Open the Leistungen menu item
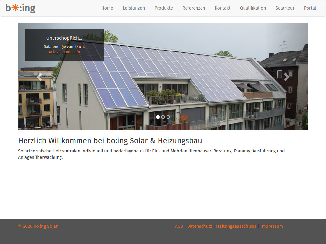Viewport: 326px width, 244px height. tap(134, 8)
